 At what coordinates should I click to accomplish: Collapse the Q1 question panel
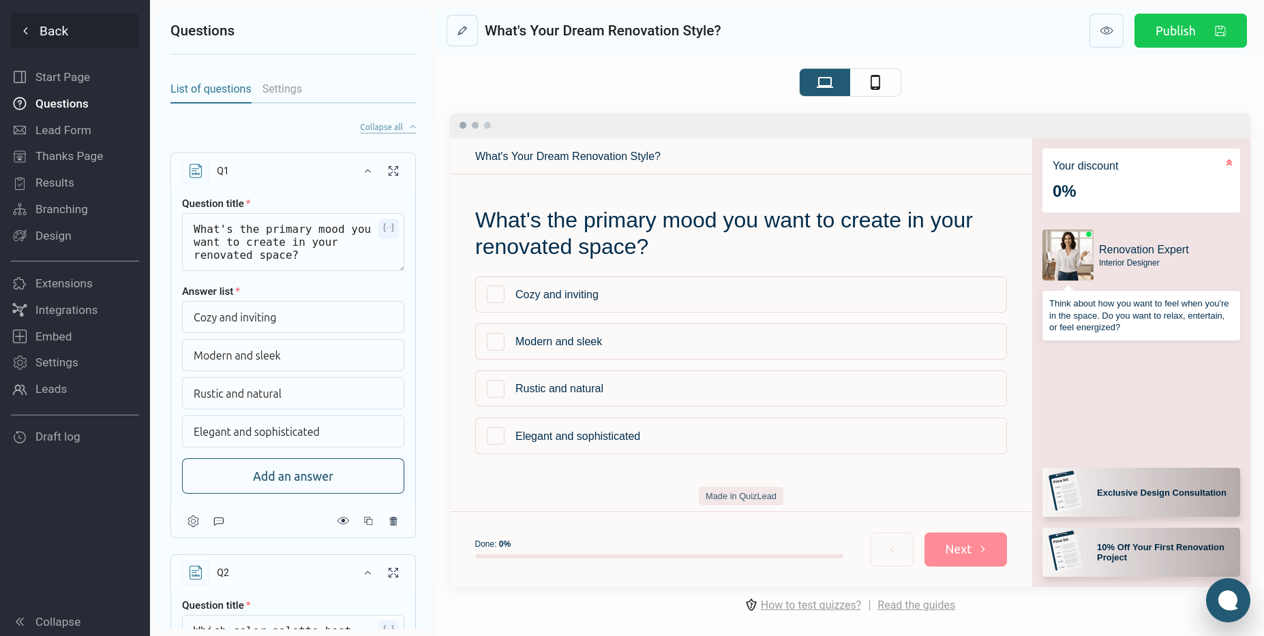(367, 171)
